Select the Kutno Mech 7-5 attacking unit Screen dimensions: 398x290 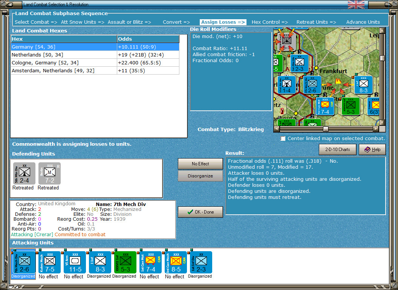click(49, 263)
